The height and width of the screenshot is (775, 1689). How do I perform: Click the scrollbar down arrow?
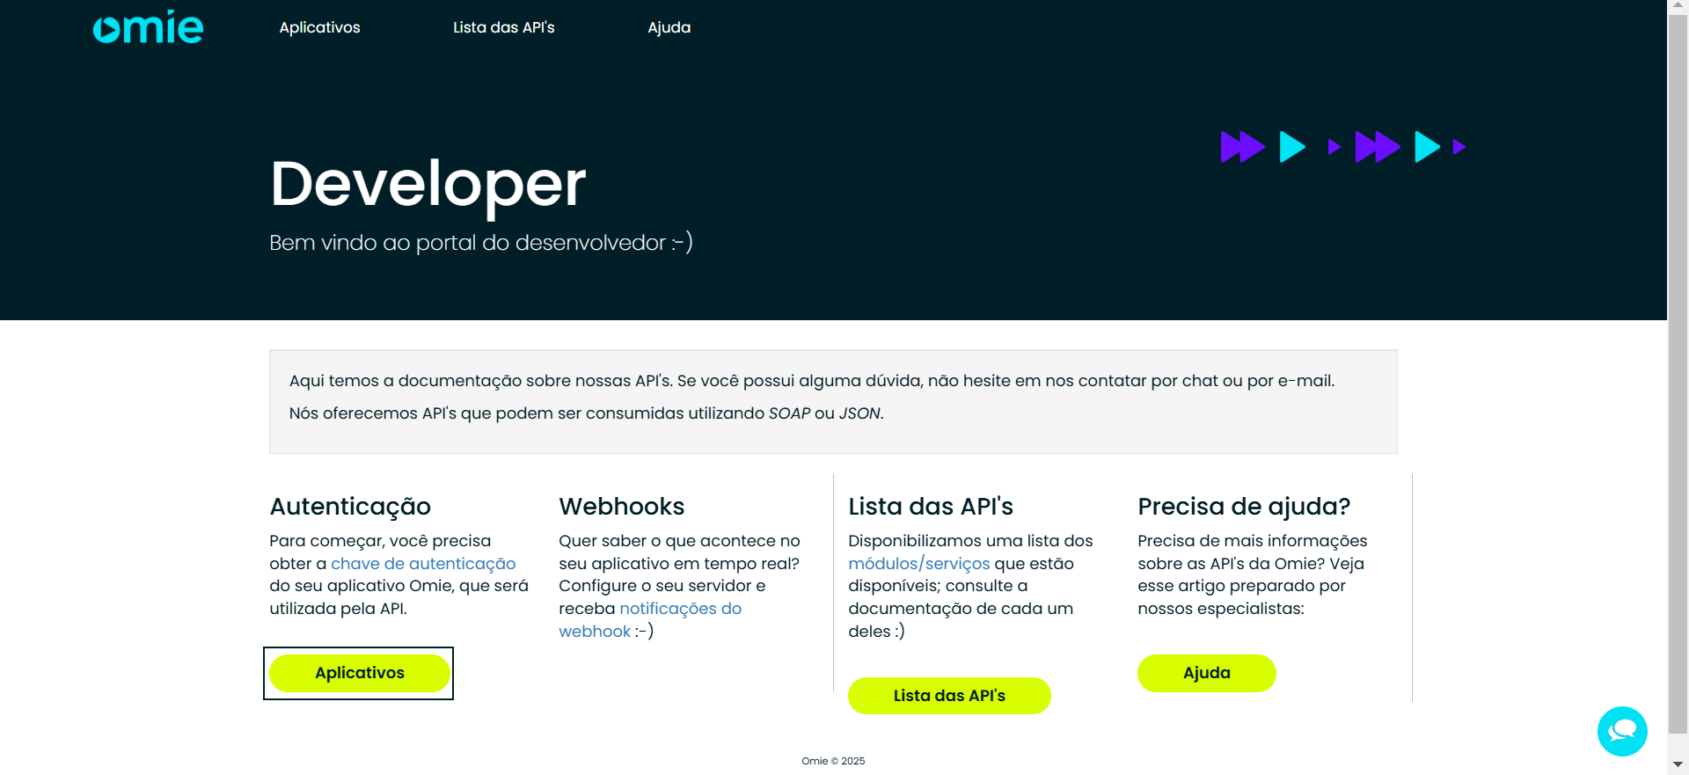(1678, 765)
